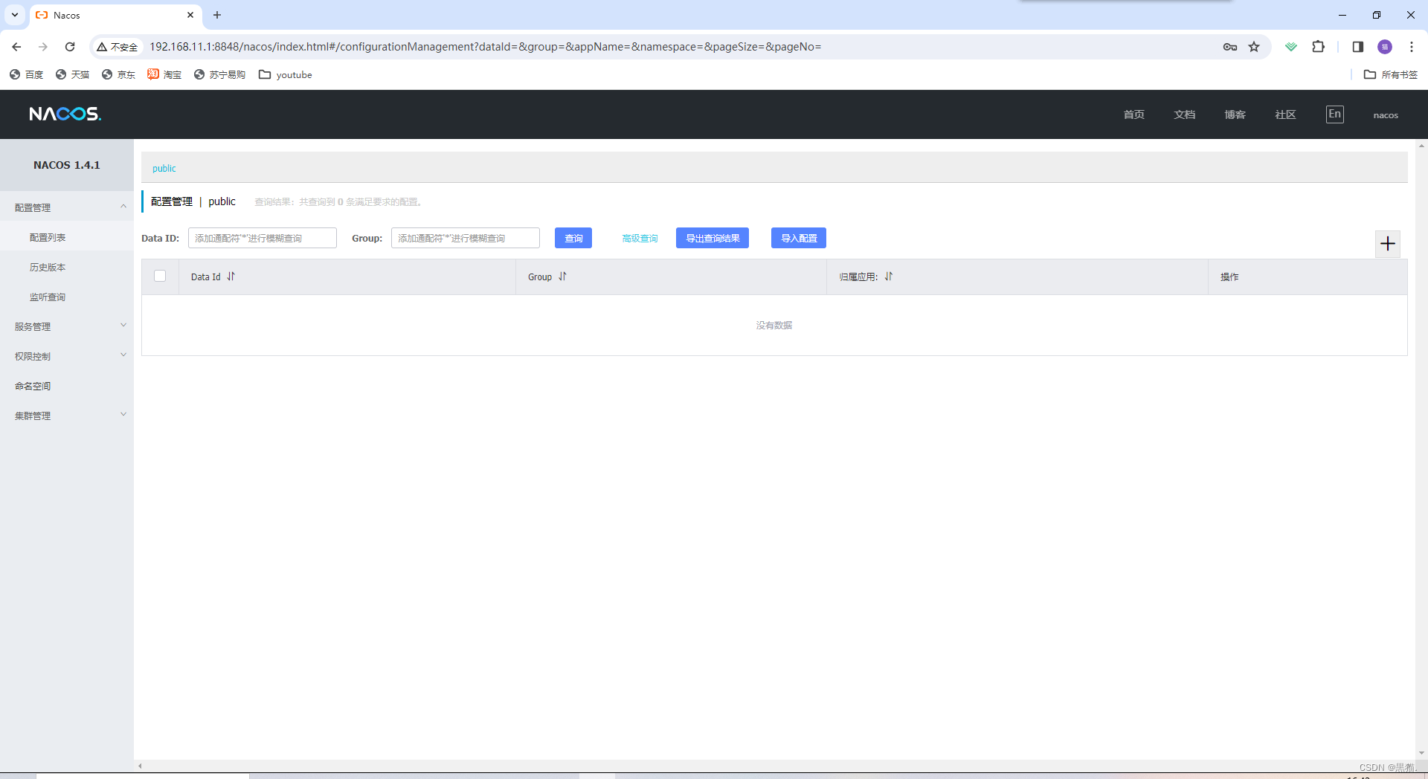Open a new browser tab
Viewport: 1428px width, 779px height.
[x=217, y=15]
